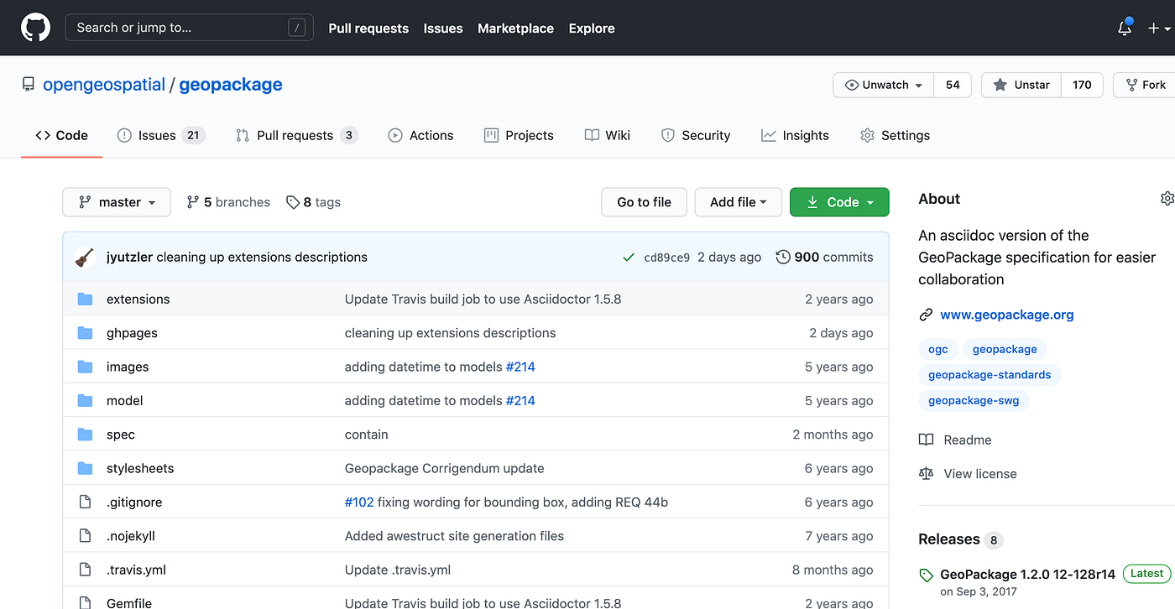Click the link icon beside www.geopackage.org
1175x609 pixels.
[926, 315]
